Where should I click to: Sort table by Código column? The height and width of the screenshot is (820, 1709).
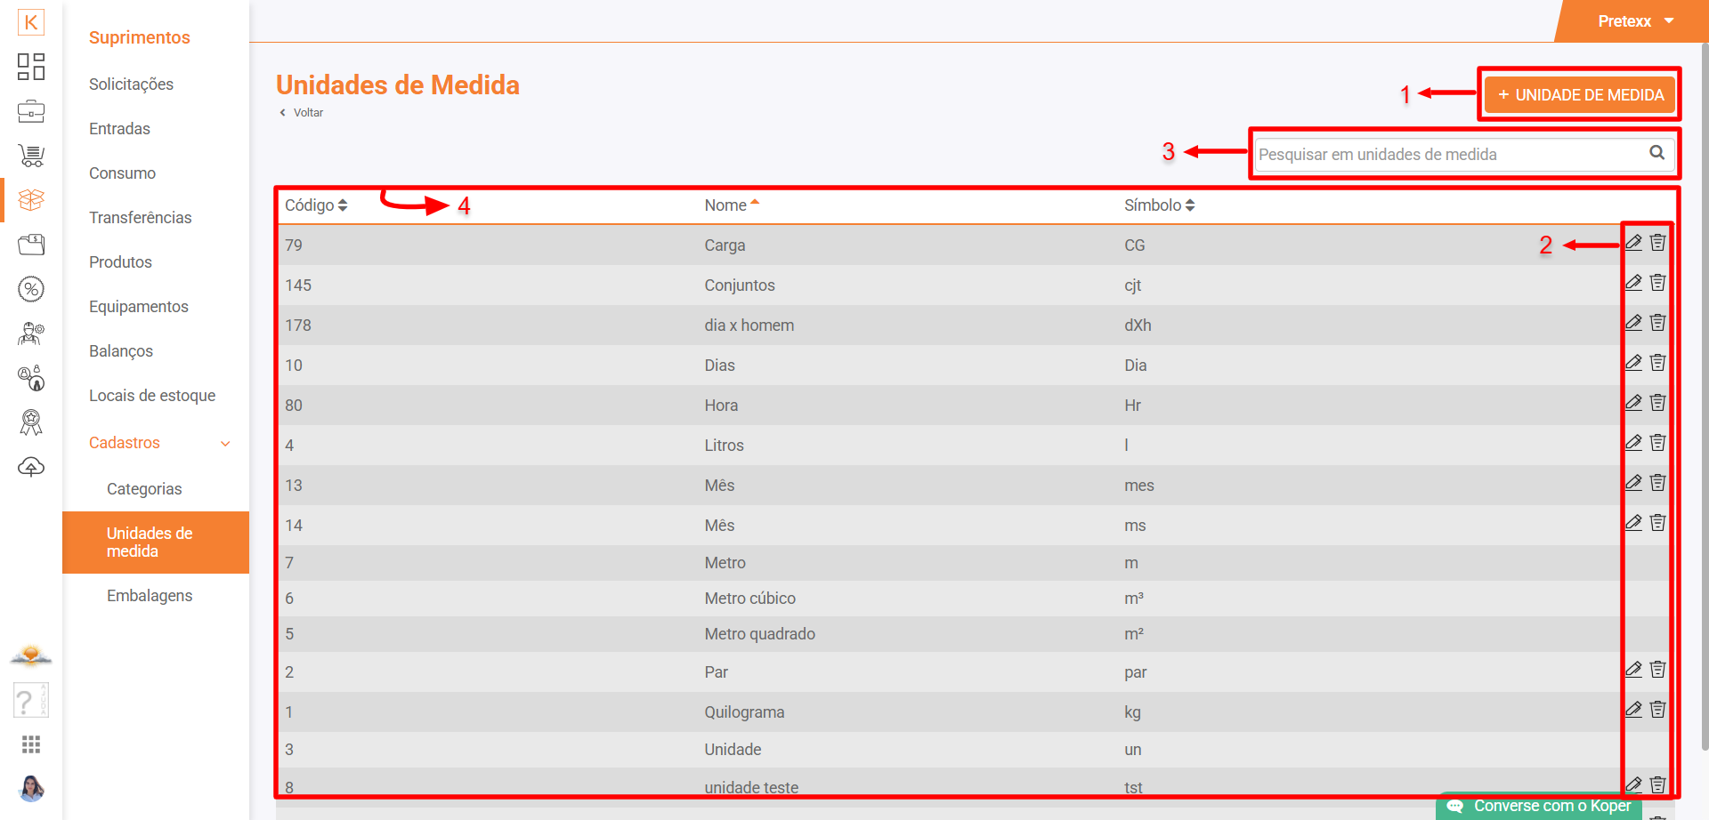tap(316, 205)
